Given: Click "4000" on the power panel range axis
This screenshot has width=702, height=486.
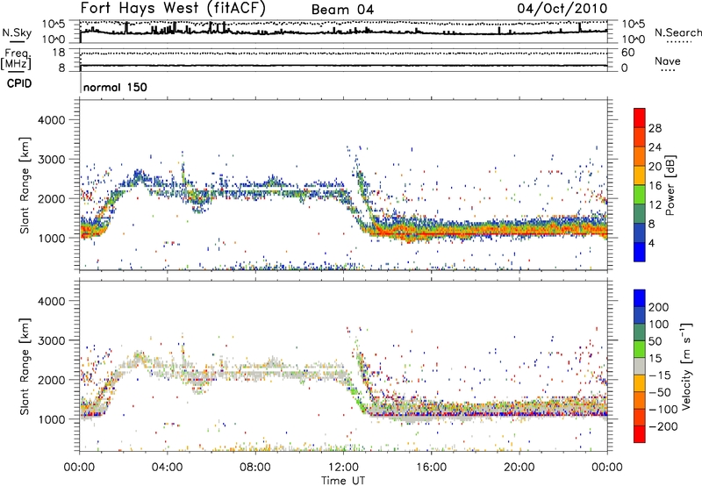Looking at the screenshot, I should coord(52,120).
